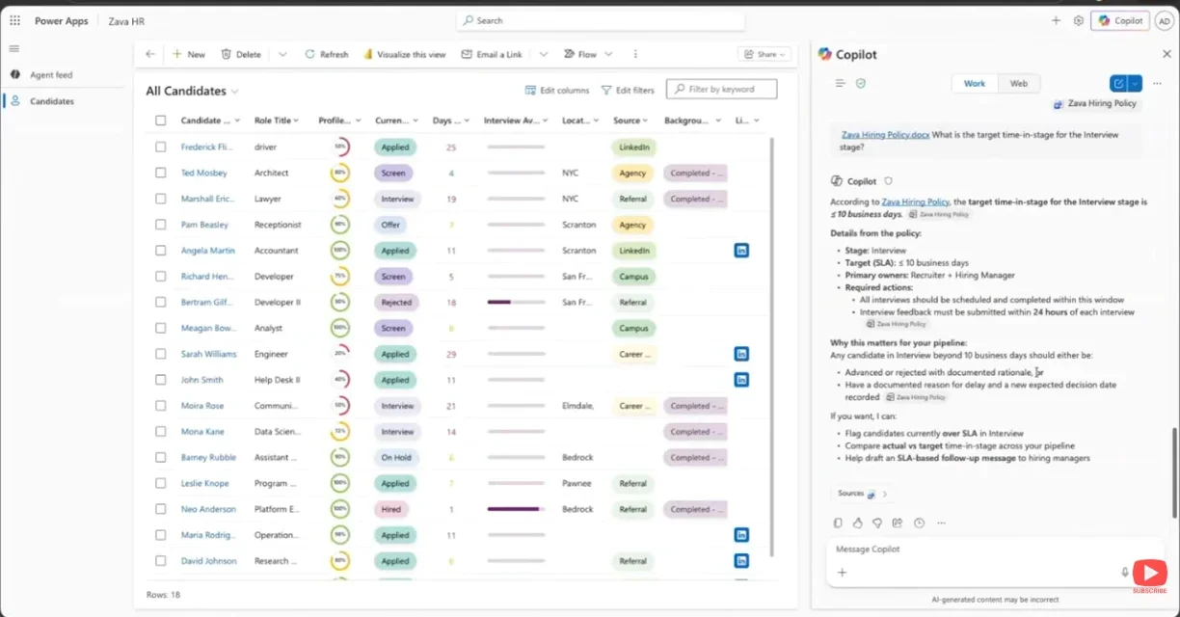Share the Copilot response
The height and width of the screenshot is (617, 1180).
[898, 523]
